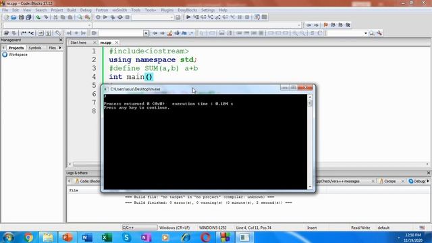The height and width of the screenshot is (243, 432).
Task: Switch to the Symbols tab
Action: click(x=35, y=48)
